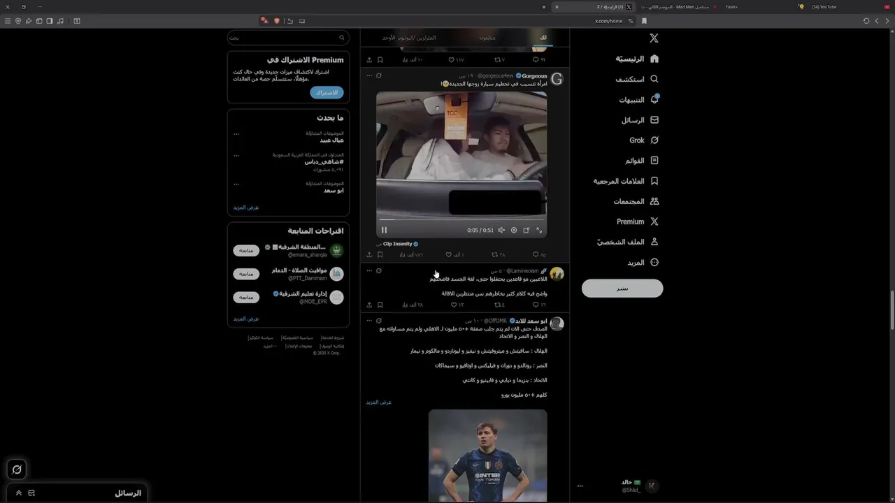The image size is (895, 503).
Task: Open more options on Gorgeous post
Action: [x=369, y=75]
